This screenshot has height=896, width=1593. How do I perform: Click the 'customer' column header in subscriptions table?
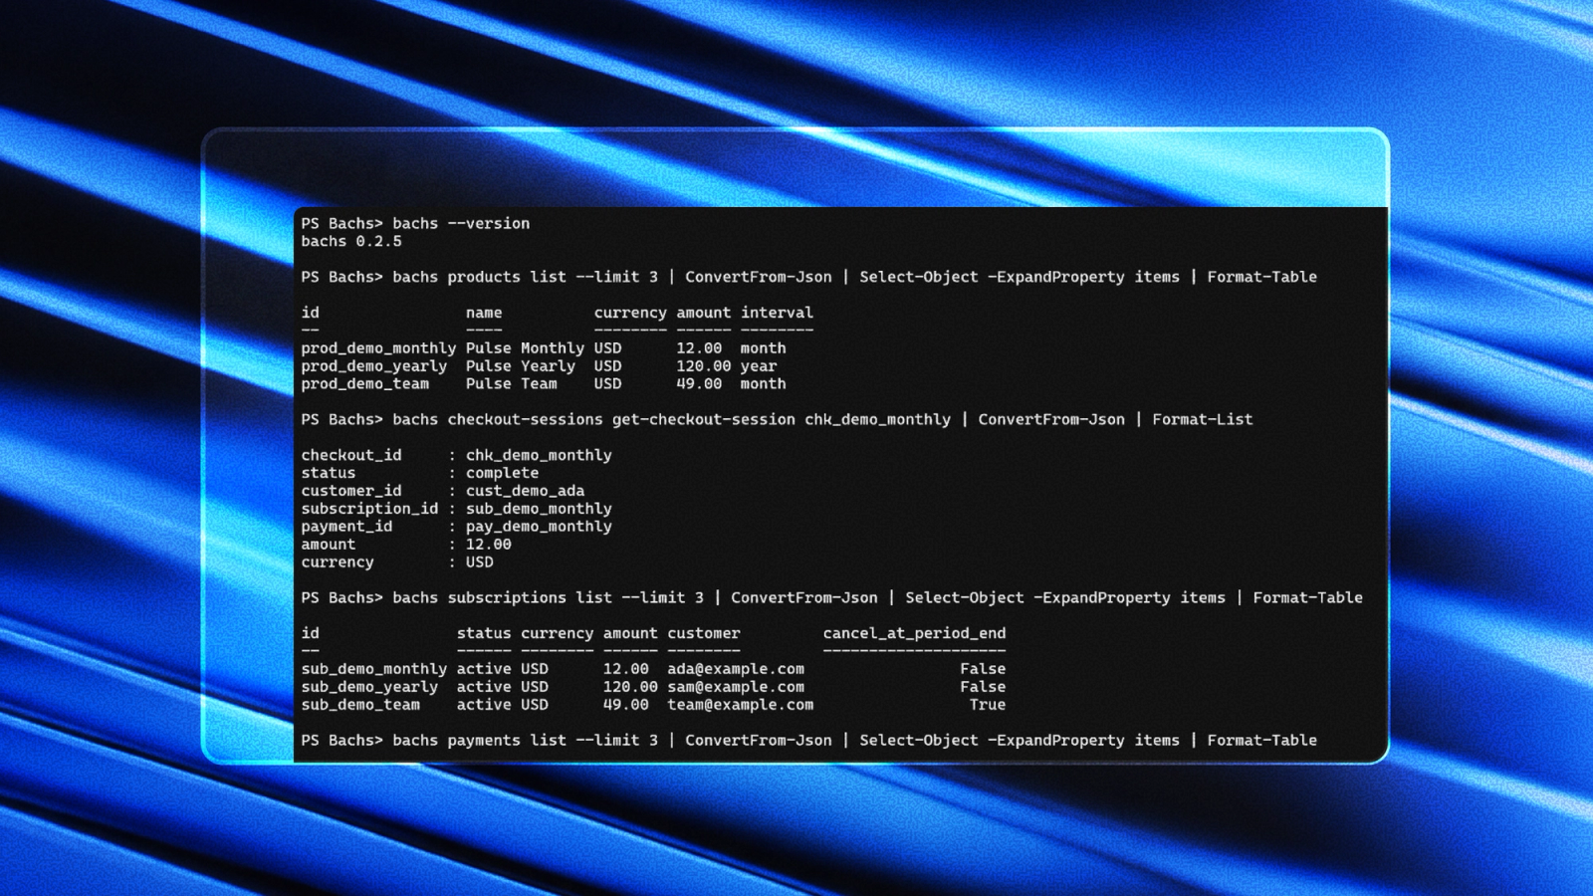tap(704, 633)
